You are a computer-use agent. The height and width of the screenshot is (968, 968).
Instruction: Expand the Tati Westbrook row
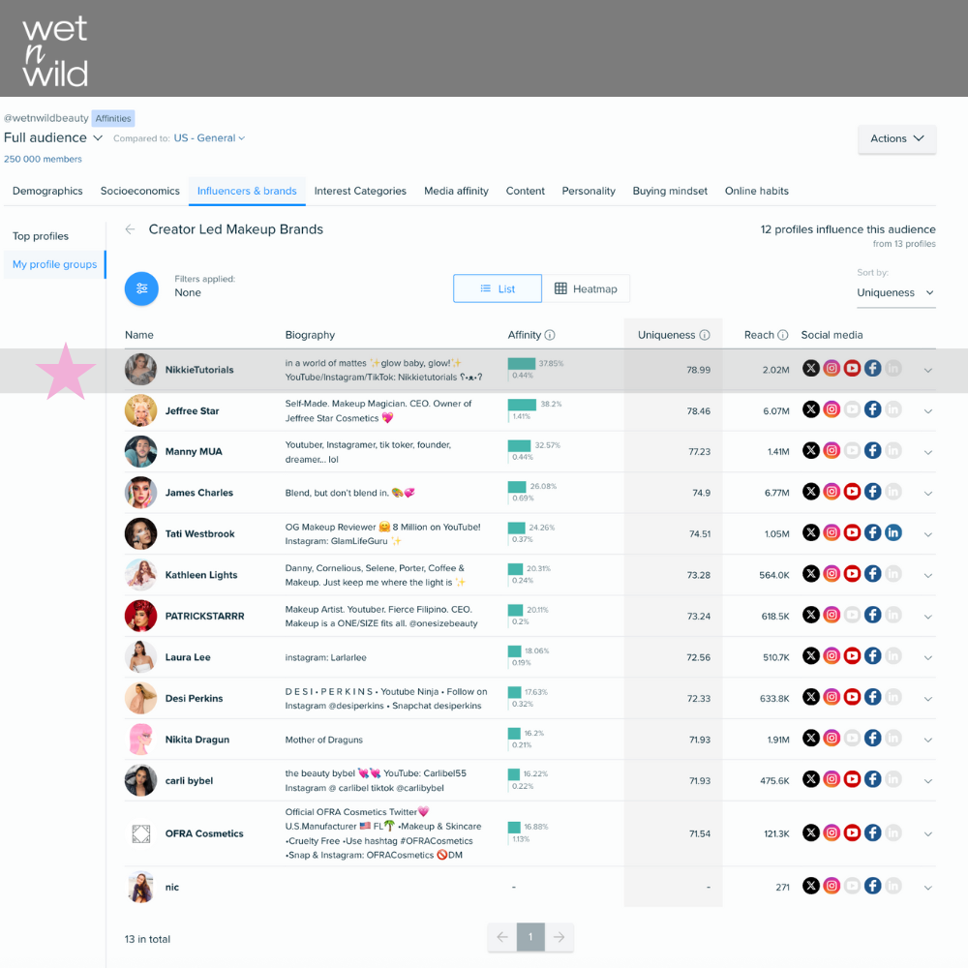(928, 534)
